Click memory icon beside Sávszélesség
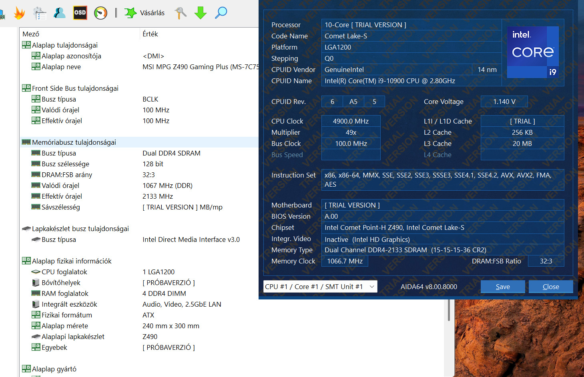Screen dimensions: 584x377 coord(36,207)
